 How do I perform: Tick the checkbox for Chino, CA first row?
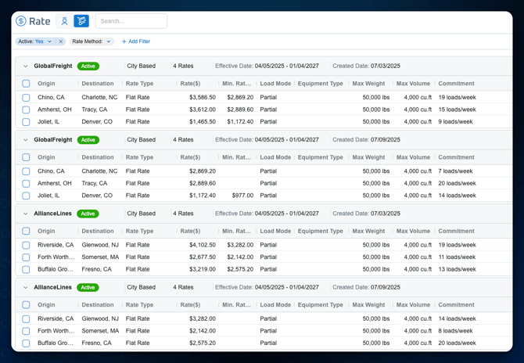point(26,98)
